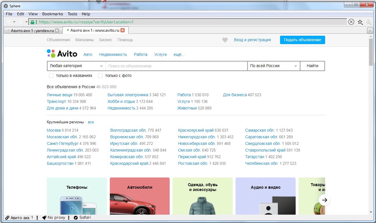Stop page loading with X icon
The width and height of the screenshot is (376, 223).
point(351,22)
